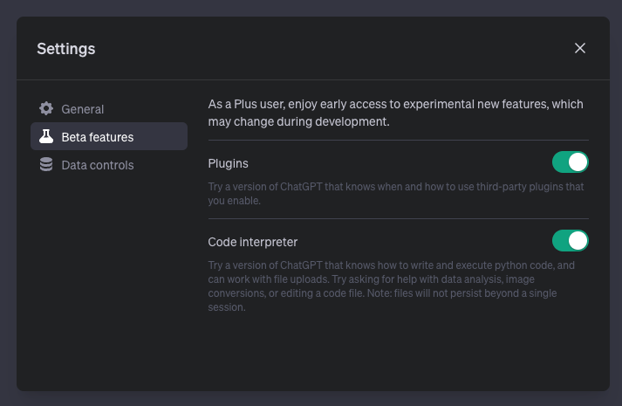Click the divider line between Plugins and Code interpreter

pyautogui.click(x=399, y=218)
